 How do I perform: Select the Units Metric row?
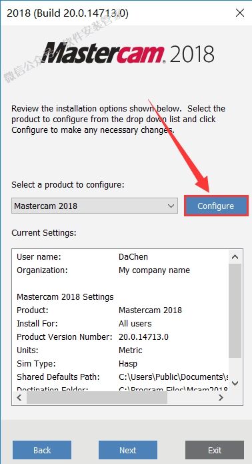121,350
